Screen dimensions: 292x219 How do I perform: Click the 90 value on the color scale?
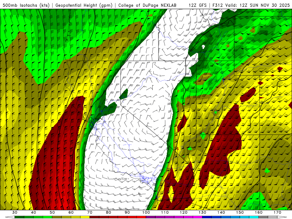(x=127, y=212)
